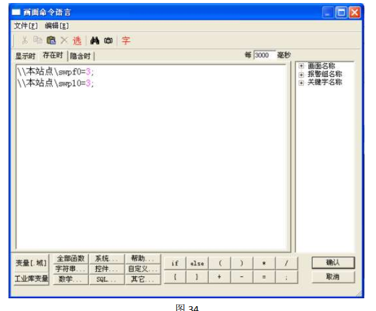Click the 取消 button
The height and width of the screenshot is (311, 376).
[x=333, y=276]
